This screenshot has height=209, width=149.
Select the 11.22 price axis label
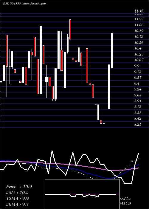click(139, 19)
